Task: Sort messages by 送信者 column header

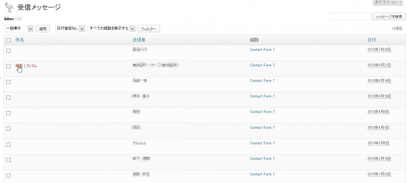Action: tap(139, 40)
